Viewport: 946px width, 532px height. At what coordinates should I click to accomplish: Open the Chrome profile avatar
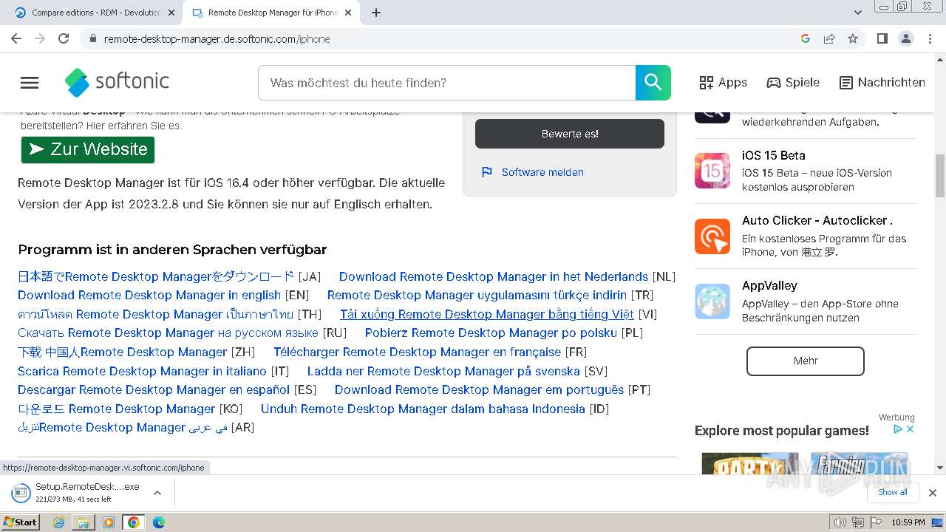click(905, 38)
